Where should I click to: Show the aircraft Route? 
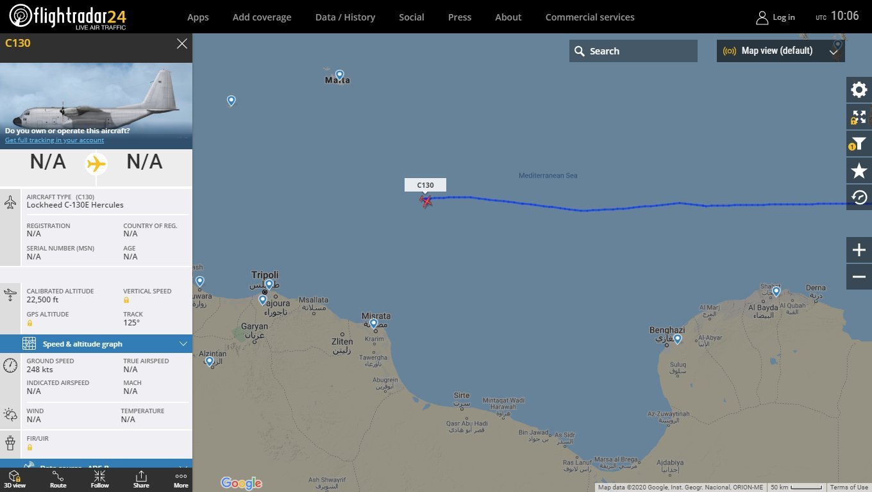58,479
